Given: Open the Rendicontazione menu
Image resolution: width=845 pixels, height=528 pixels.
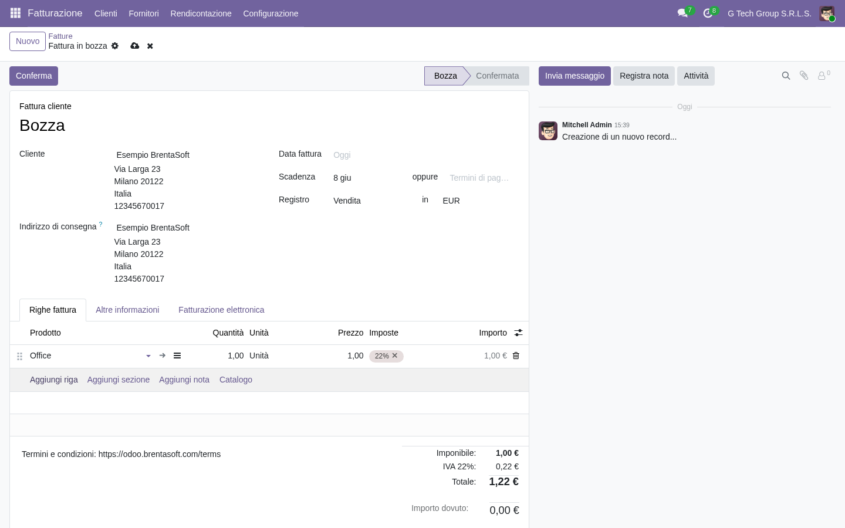Looking at the screenshot, I should click(x=201, y=13).
